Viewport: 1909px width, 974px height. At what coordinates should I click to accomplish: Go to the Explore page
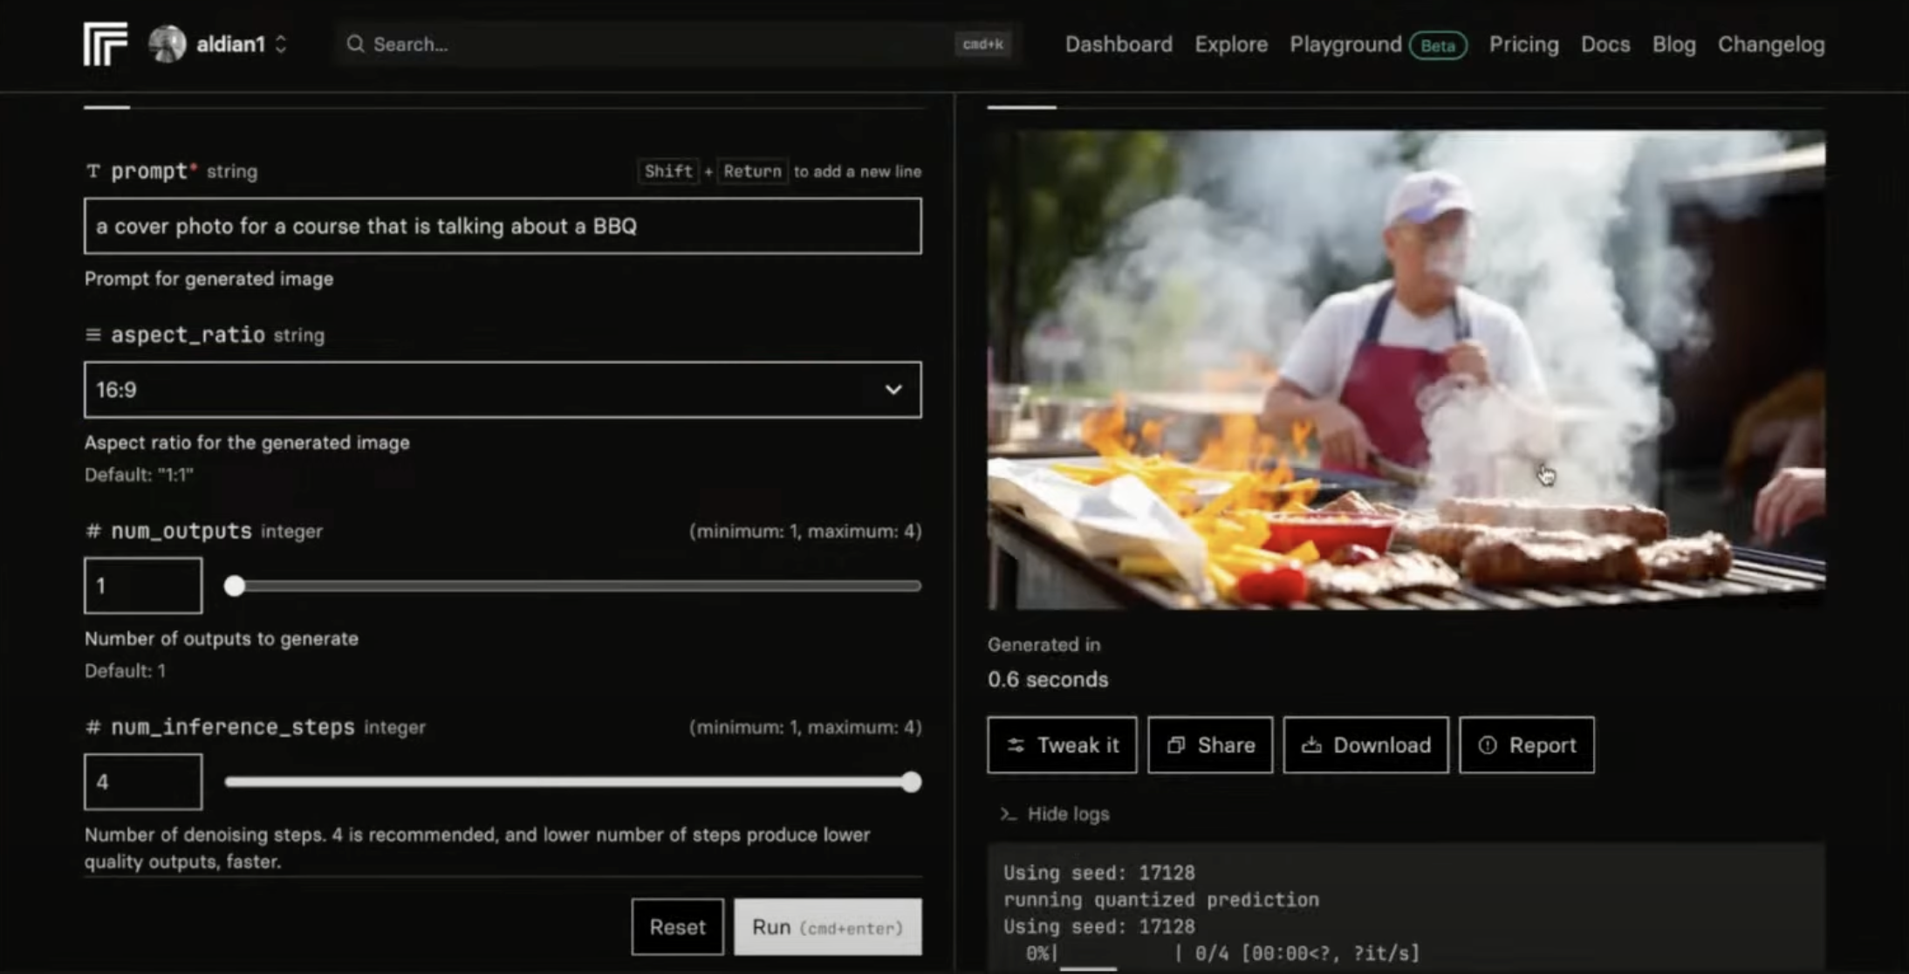(1231, 45)
